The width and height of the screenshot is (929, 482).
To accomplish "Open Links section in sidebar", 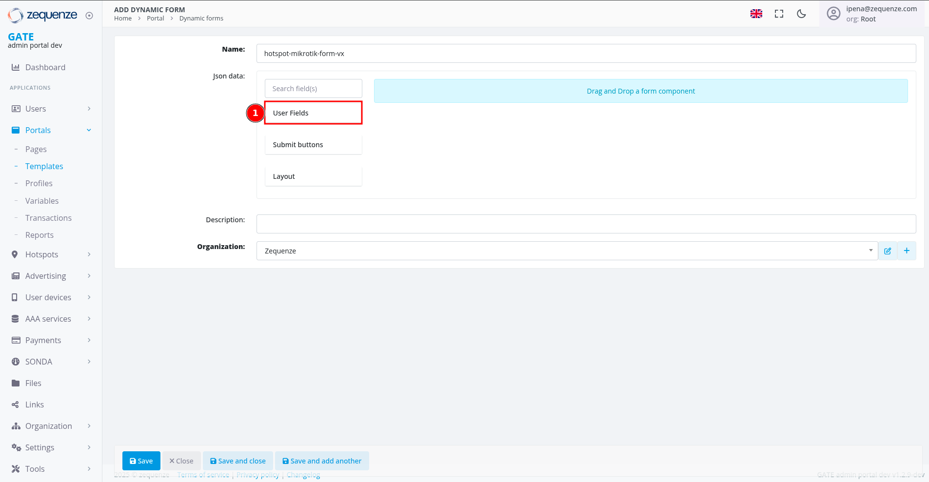I will coord(34,405).
